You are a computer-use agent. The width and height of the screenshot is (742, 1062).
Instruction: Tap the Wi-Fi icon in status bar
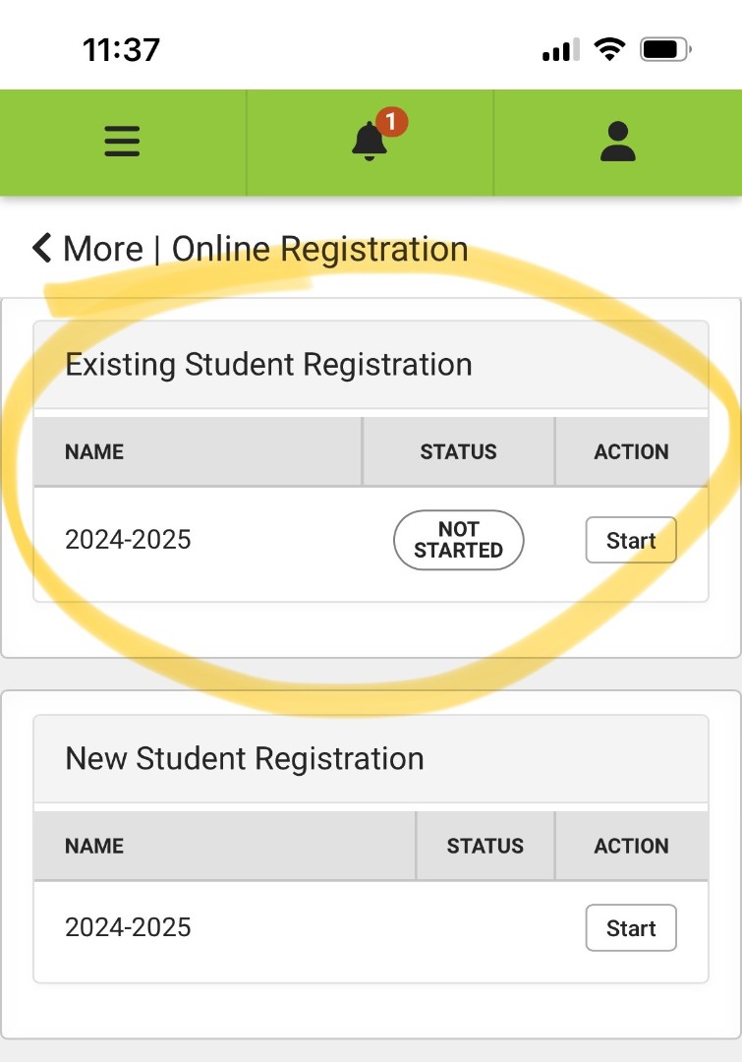tap(609, 49)
